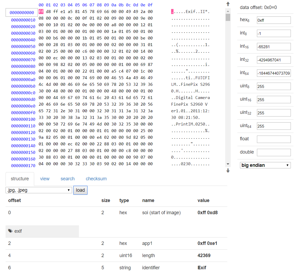The height and width of the screenshot is (278, 298).
Task: Click the exif section header
Action: coord(42,231)
